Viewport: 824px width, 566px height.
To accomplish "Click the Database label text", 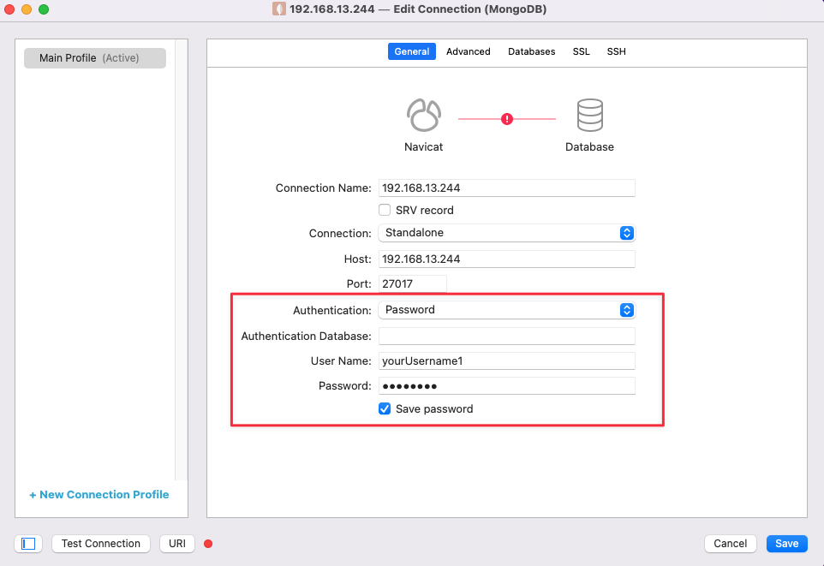I will click(589, 146).
